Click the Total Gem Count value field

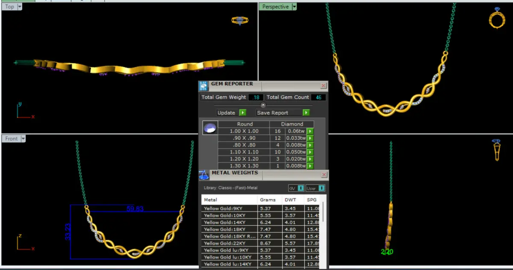(x=318, y=97)
